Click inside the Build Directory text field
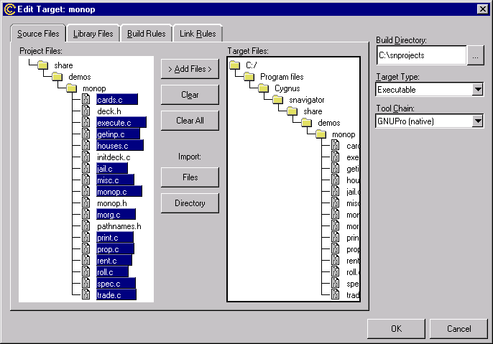Screen dimensions: 493x344 coord(420,55)
